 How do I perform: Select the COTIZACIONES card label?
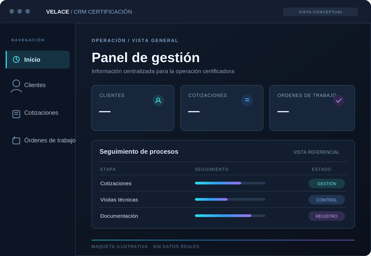point(208,95)
